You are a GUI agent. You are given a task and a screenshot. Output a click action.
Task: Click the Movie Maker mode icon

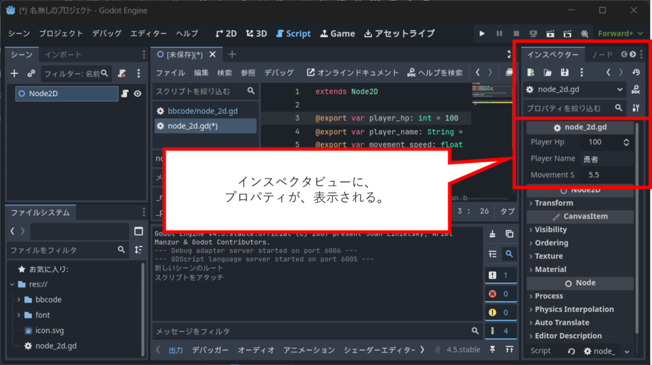point(584,33)
